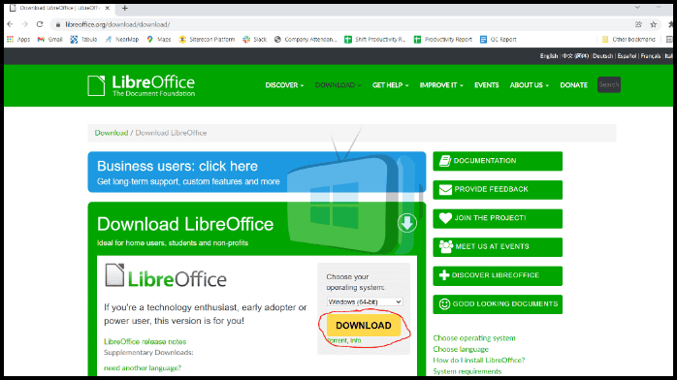Open the Company Attendance bookmark
This screenshot has height=380, width=677.
[x=306, y=39]
